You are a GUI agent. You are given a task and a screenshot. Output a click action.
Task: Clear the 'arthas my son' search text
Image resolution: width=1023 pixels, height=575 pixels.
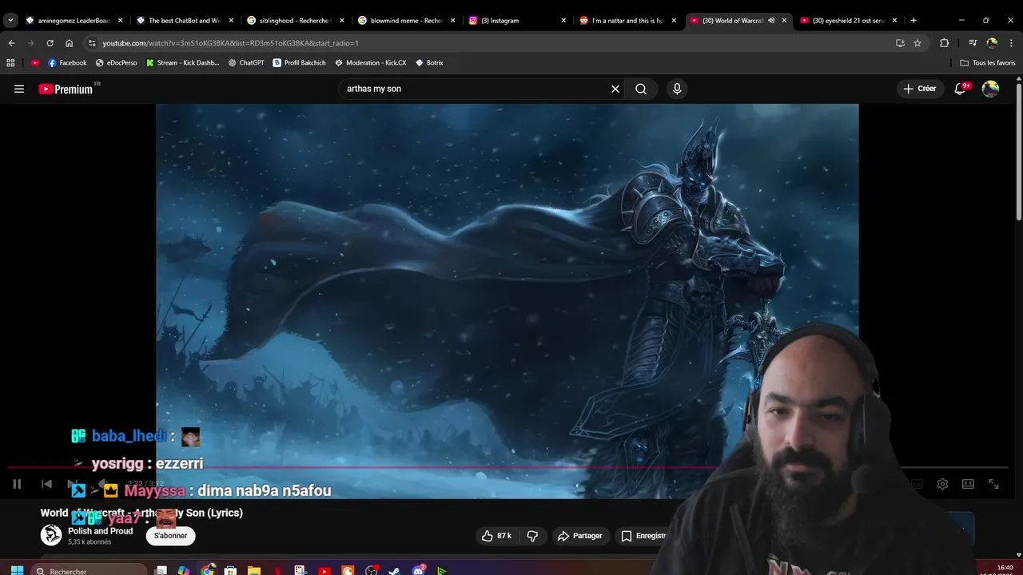(615, 89)
